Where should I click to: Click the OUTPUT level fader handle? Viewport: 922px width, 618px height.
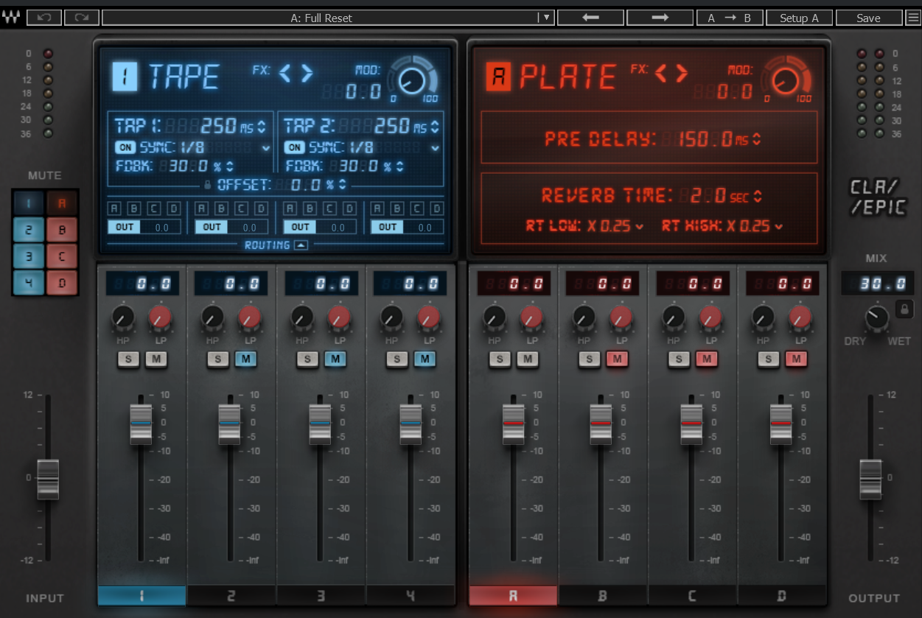pos(870,479)
